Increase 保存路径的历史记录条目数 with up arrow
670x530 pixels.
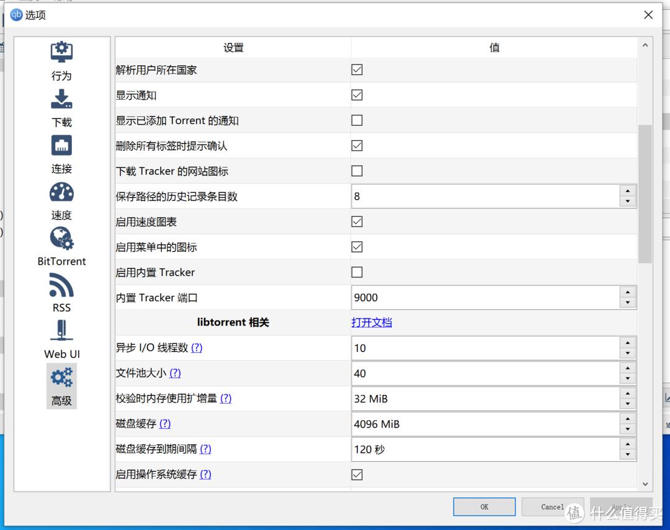tap(628, 192)
